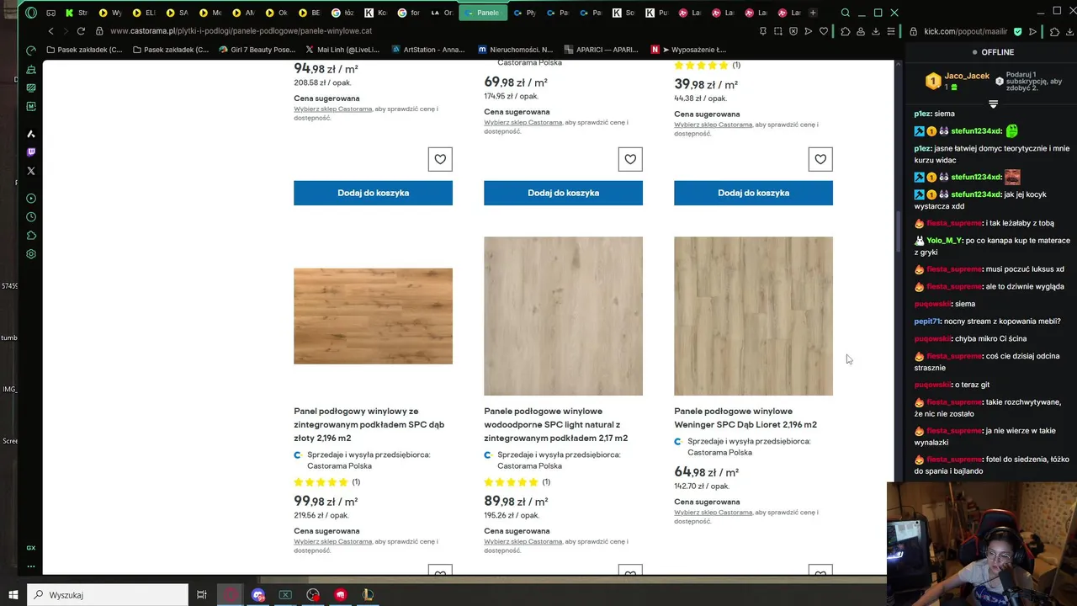This screenshot has height=606, width=1077.
Task: Open X (Twitter) panel in sidebar
Action: [x=31, y=171]
